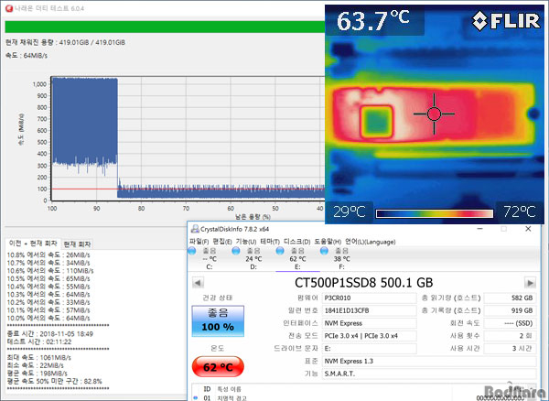Click the 평균 속도 : 198MiB/s line

pyautogui.click(x=38, y=374)
